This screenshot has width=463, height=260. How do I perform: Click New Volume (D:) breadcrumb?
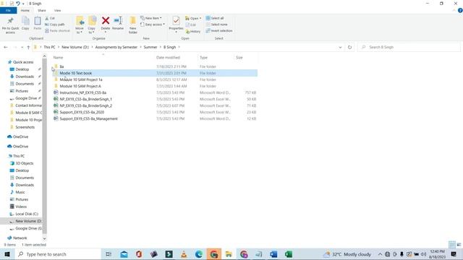(75, 47)
